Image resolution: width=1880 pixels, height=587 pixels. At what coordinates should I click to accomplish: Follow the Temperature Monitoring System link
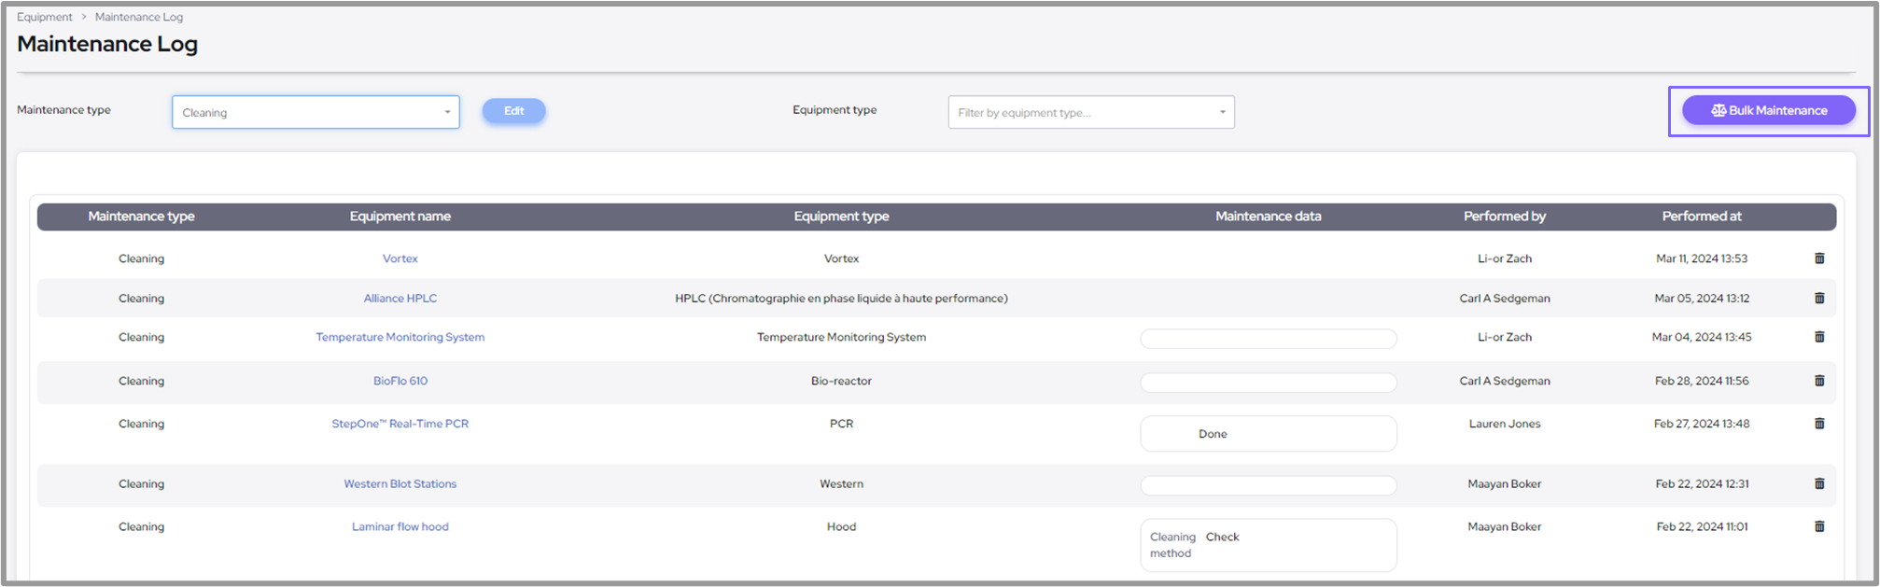(x=400, y=337)
